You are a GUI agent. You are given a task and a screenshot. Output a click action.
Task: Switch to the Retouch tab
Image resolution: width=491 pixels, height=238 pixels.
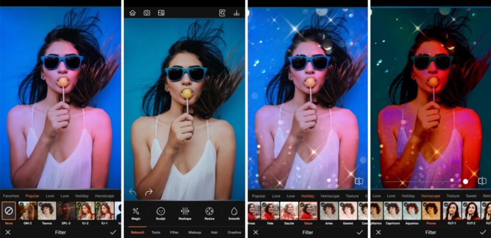pyautogui.click(x=138, y=232)
